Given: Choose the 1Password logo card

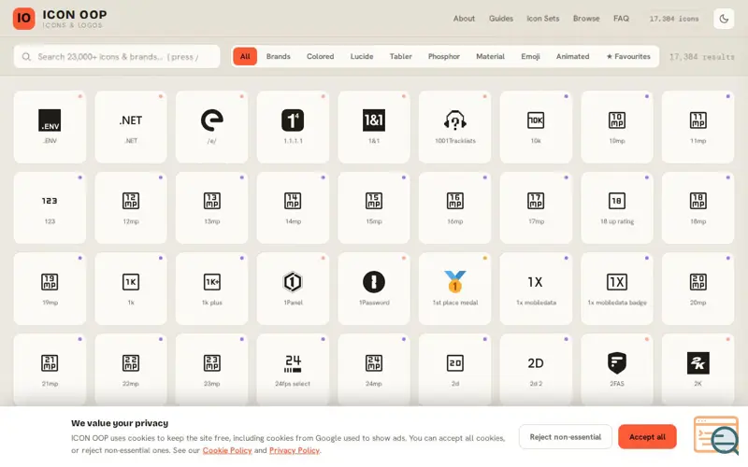Looking at the screenshot, I should pyautogui.click(x=374, y=289).
